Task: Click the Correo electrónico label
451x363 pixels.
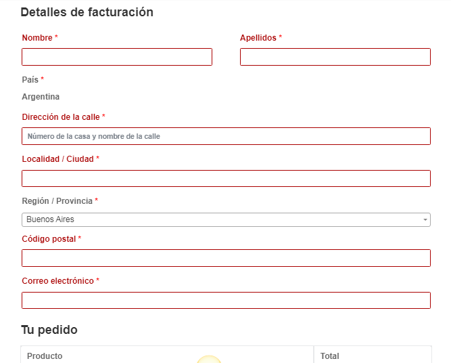Action: point(58,281)
